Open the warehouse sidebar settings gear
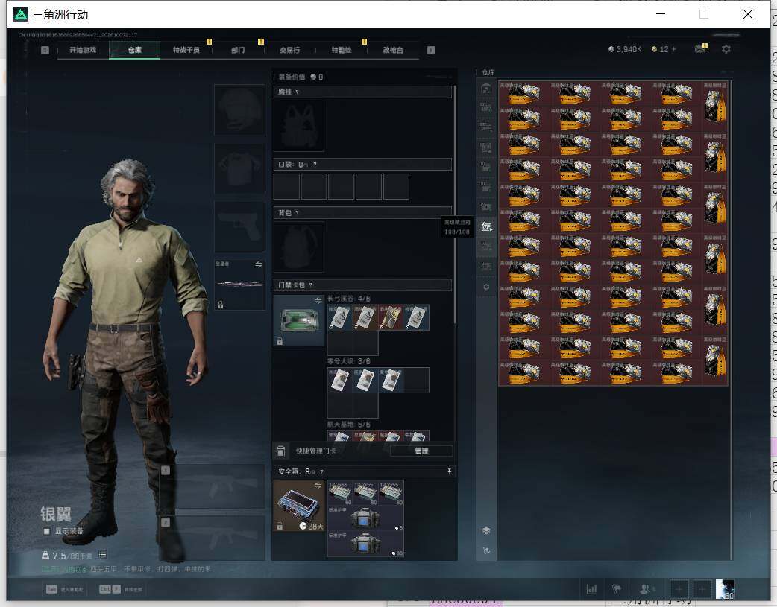The width and height of the screenshot is (777, 607). [486, 287]
